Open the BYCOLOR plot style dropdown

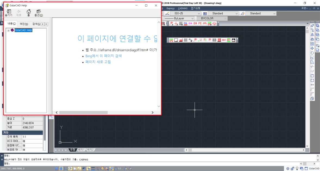pyautogui.click(x=212, y=18)
